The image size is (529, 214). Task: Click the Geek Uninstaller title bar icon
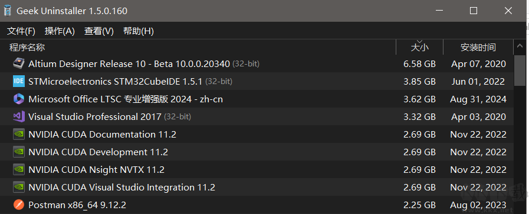pos(8,11)
